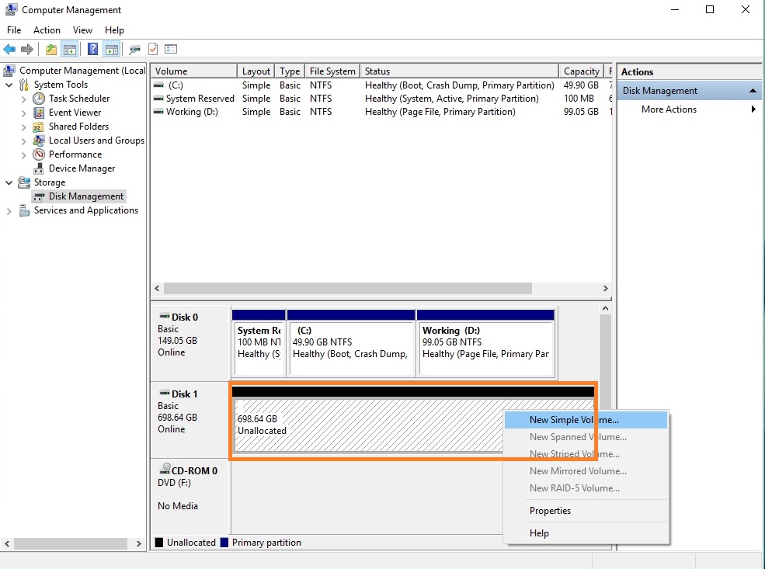Select the (C:) 49.90 GB partition block

point(351,343)
